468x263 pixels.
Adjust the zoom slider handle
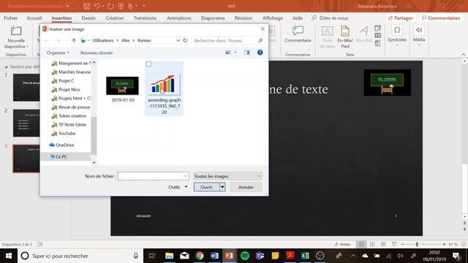click(x=417, y=245)
